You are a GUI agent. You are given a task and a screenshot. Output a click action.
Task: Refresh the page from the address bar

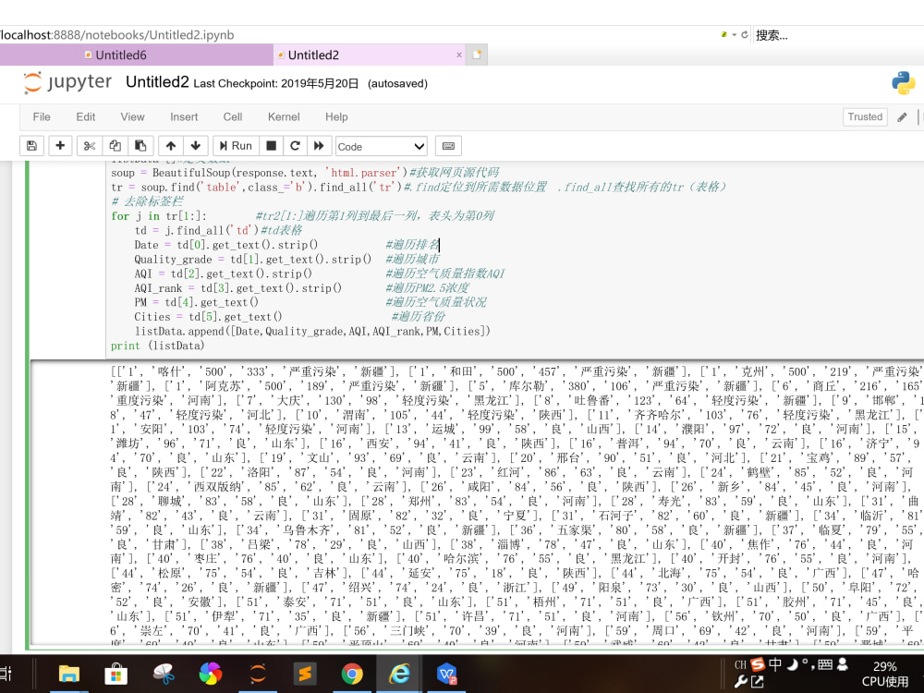pos(745,35)
